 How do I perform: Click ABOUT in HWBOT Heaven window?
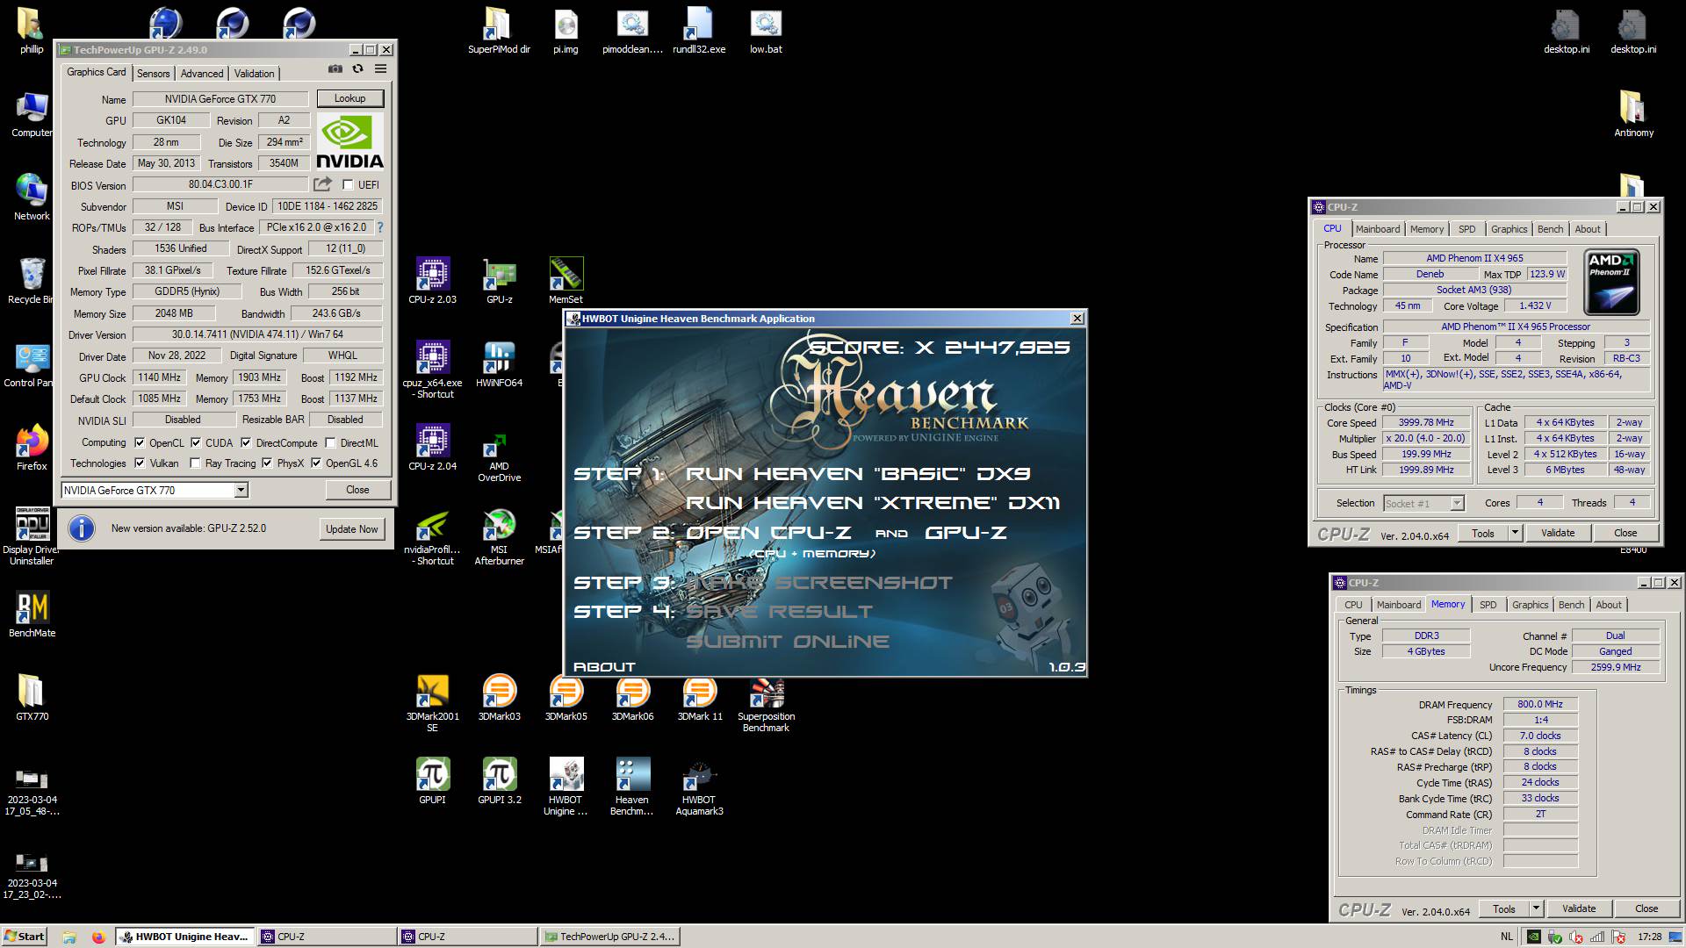click(x=604, y=667)
